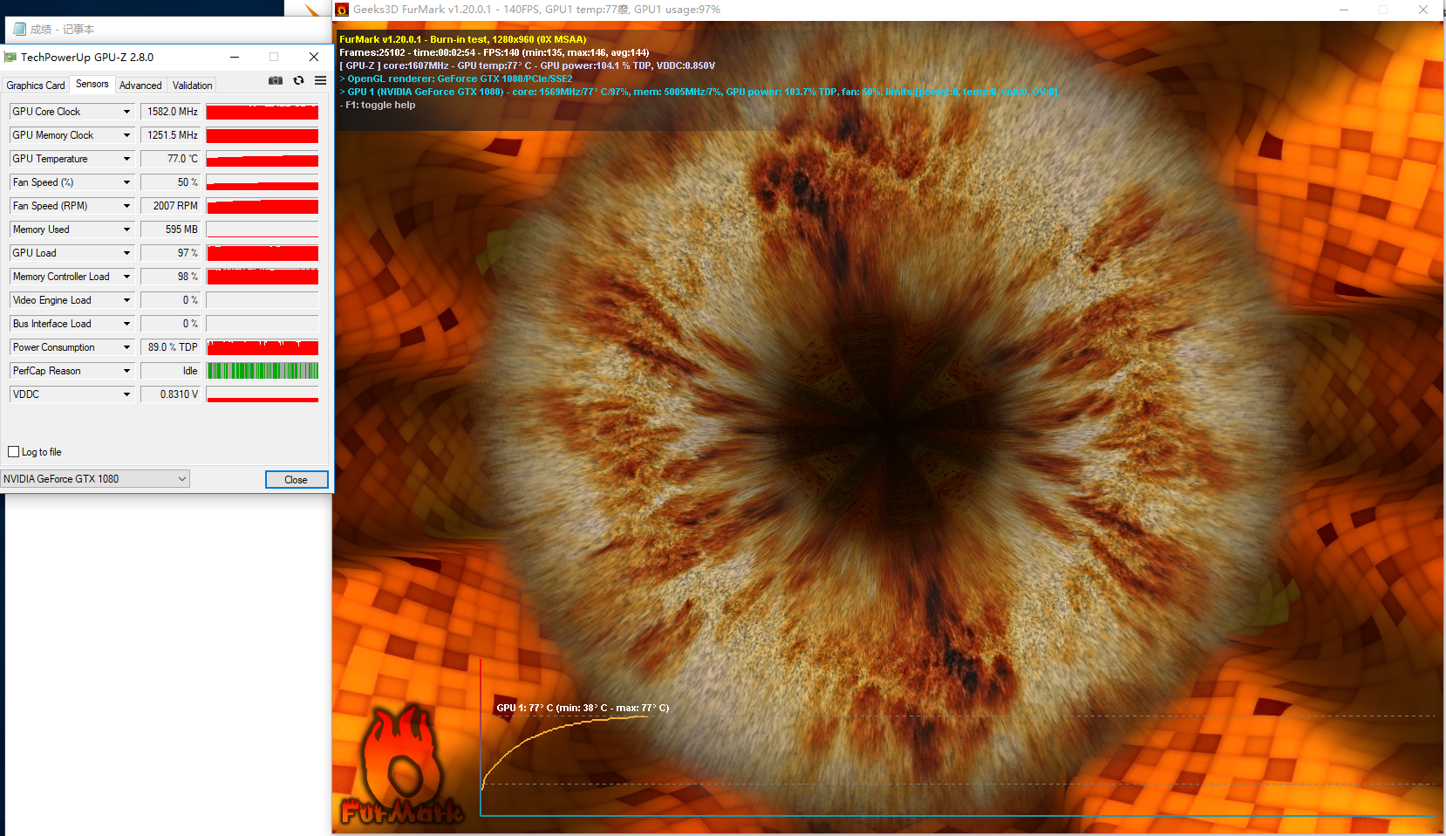Click the GPU-Z refresh icon
Viewport: 1446px width, 836px height.
(x=299, y=80)
